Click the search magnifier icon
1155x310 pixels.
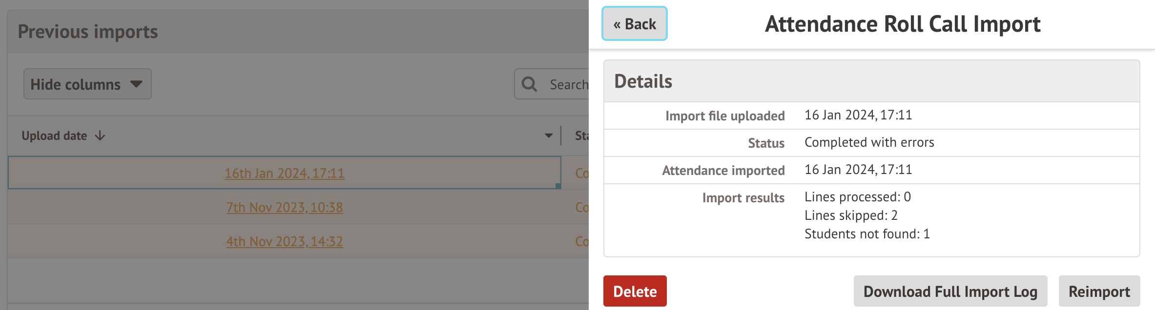coord(529,84)
